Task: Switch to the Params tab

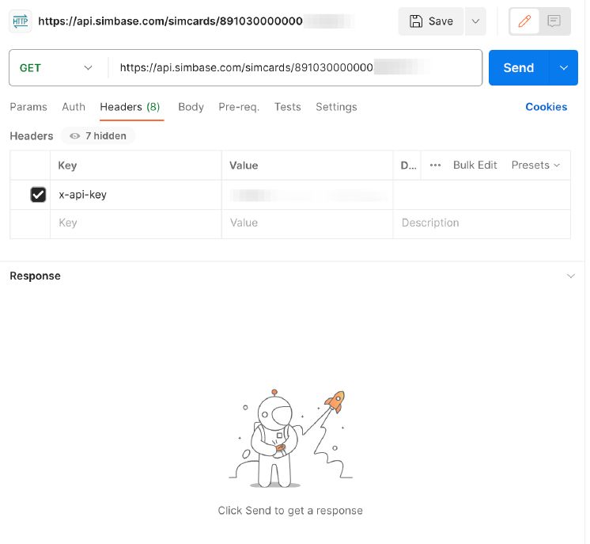Action: (x=28, y=107)
